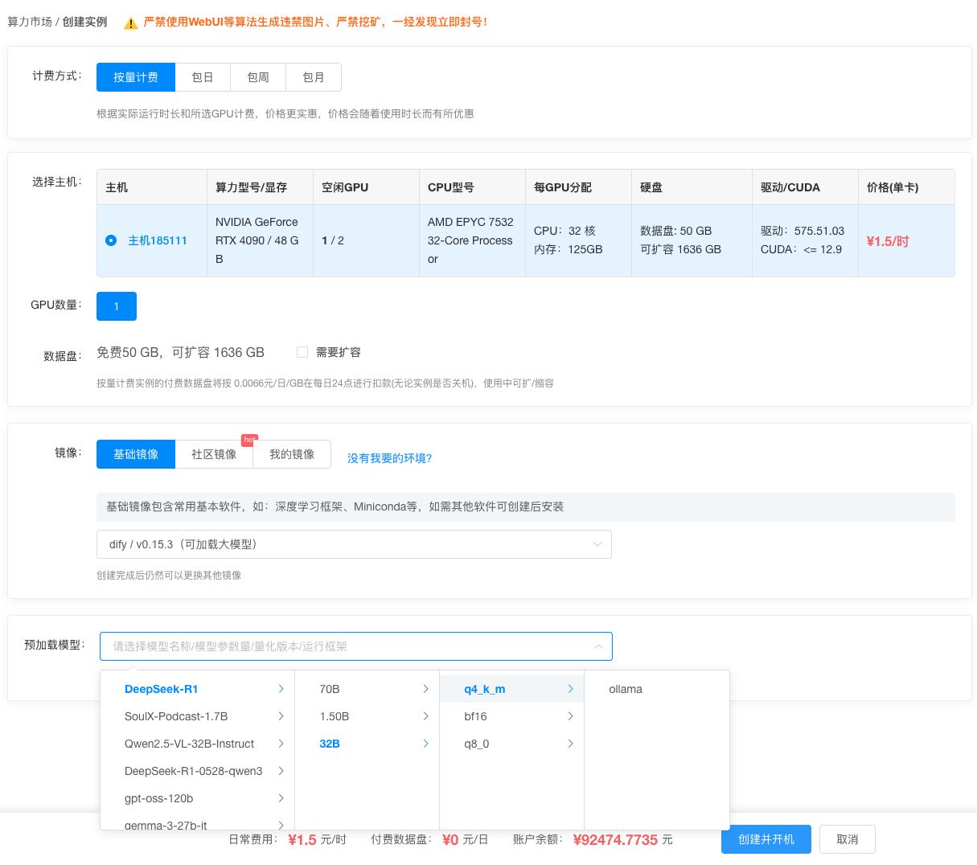Select the 包月 billing option

point(314,77)
